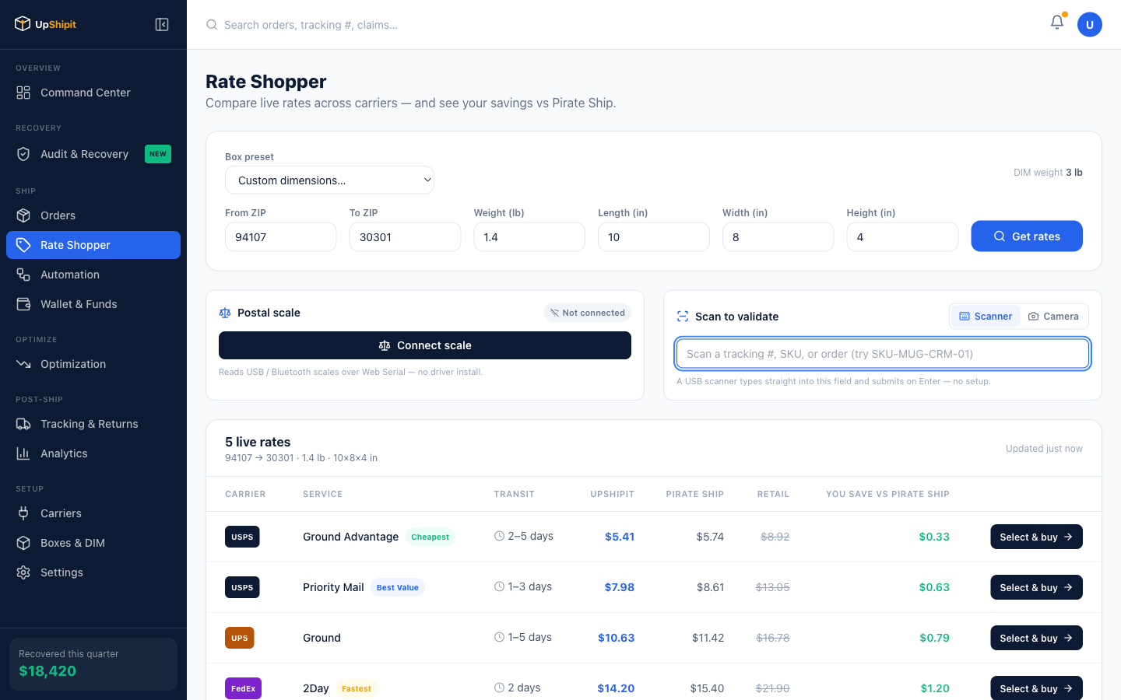Click the Best Value tag on Priority Mail

tap(398, 587)
